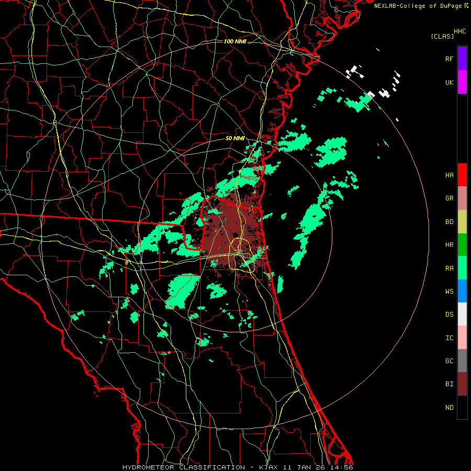Click the 50 NMI range ring label

pos(235,139)
